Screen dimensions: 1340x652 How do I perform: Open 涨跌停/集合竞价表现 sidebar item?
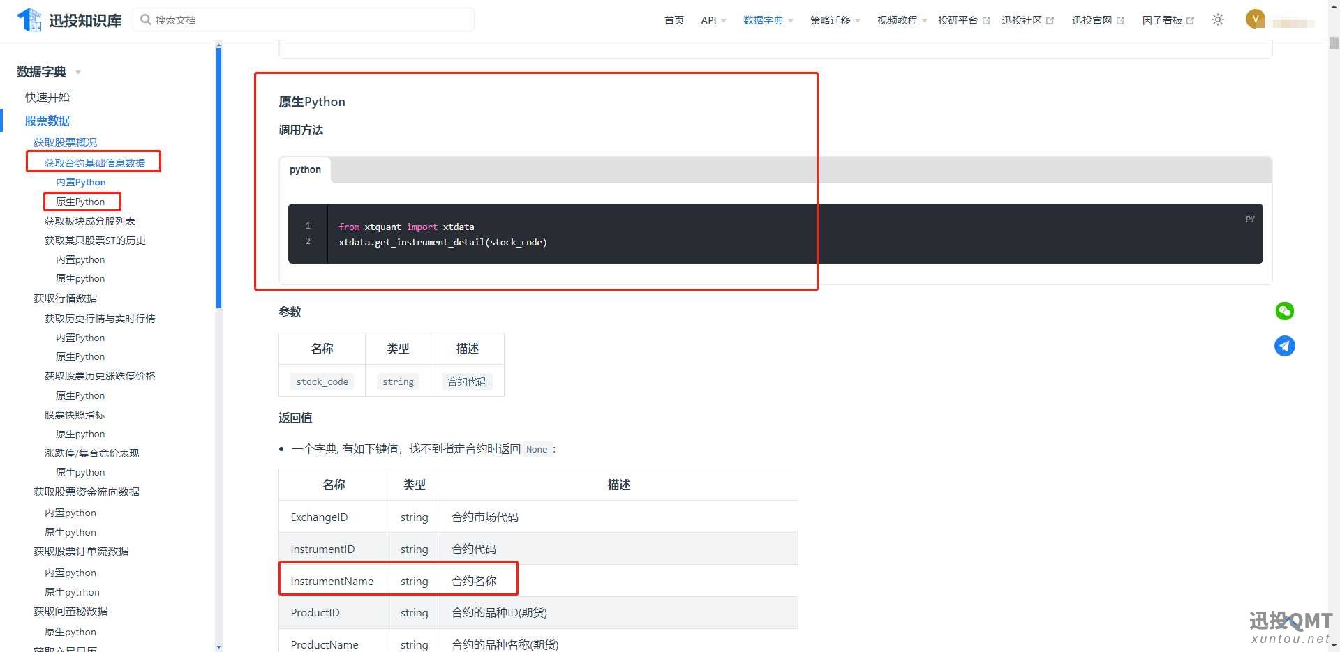[92, 453]
